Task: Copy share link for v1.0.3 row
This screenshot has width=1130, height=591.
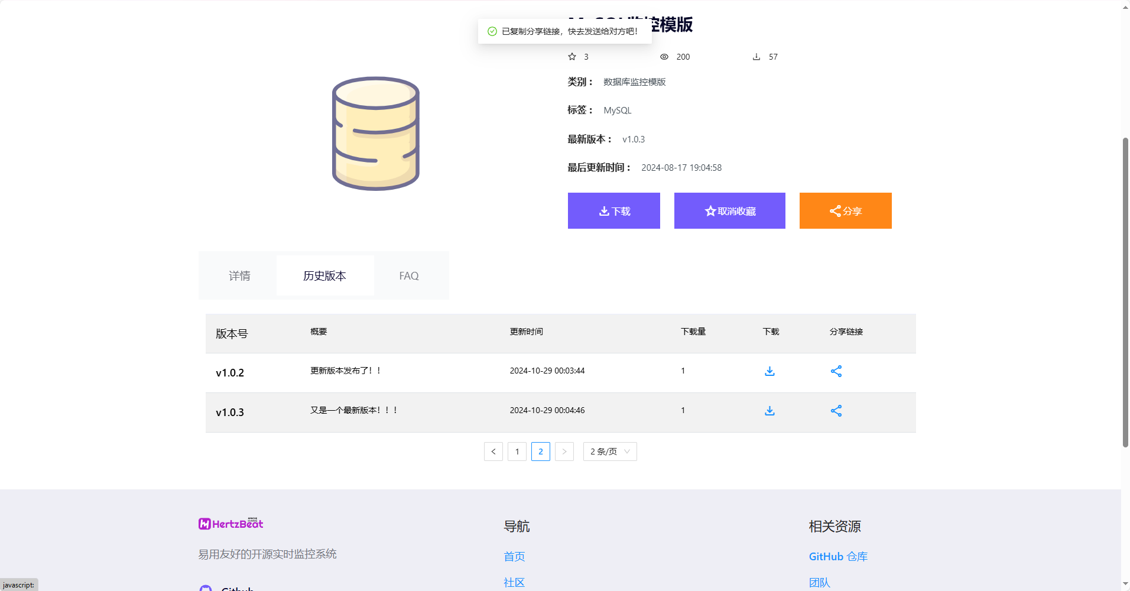Action: coord(836,411)
